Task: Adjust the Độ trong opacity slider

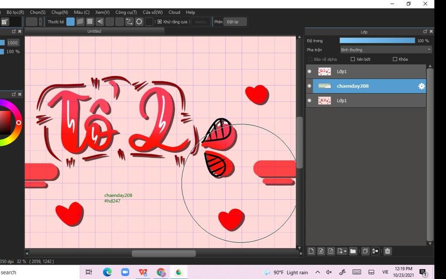Action: pos(377,40)
